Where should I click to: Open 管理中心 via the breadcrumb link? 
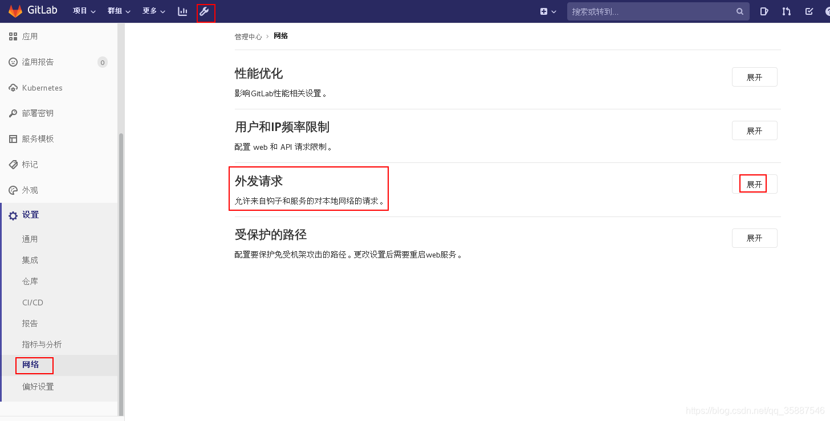coord(249,36)
